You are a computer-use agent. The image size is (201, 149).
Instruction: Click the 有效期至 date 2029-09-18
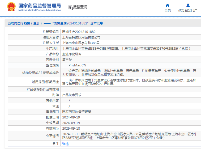tap(71, 128)
